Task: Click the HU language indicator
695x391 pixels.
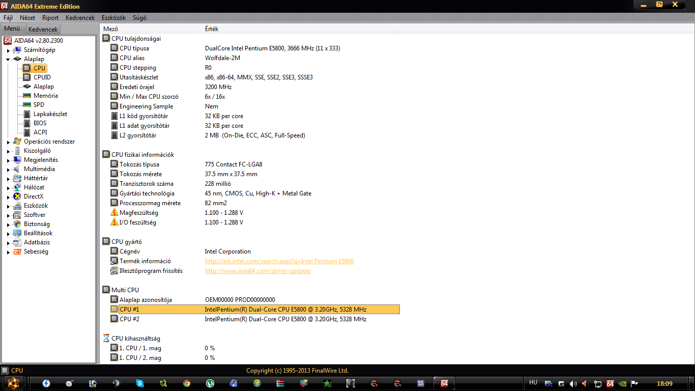Action: 533,382
